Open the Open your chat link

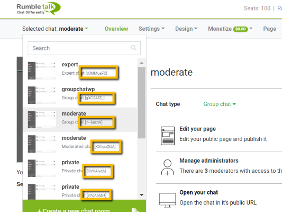(x=198, y=192)
